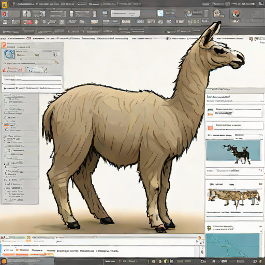
Task: Click the round orange-and-blue icon at the ribbon's right
Action: click(x=236, y=13)
